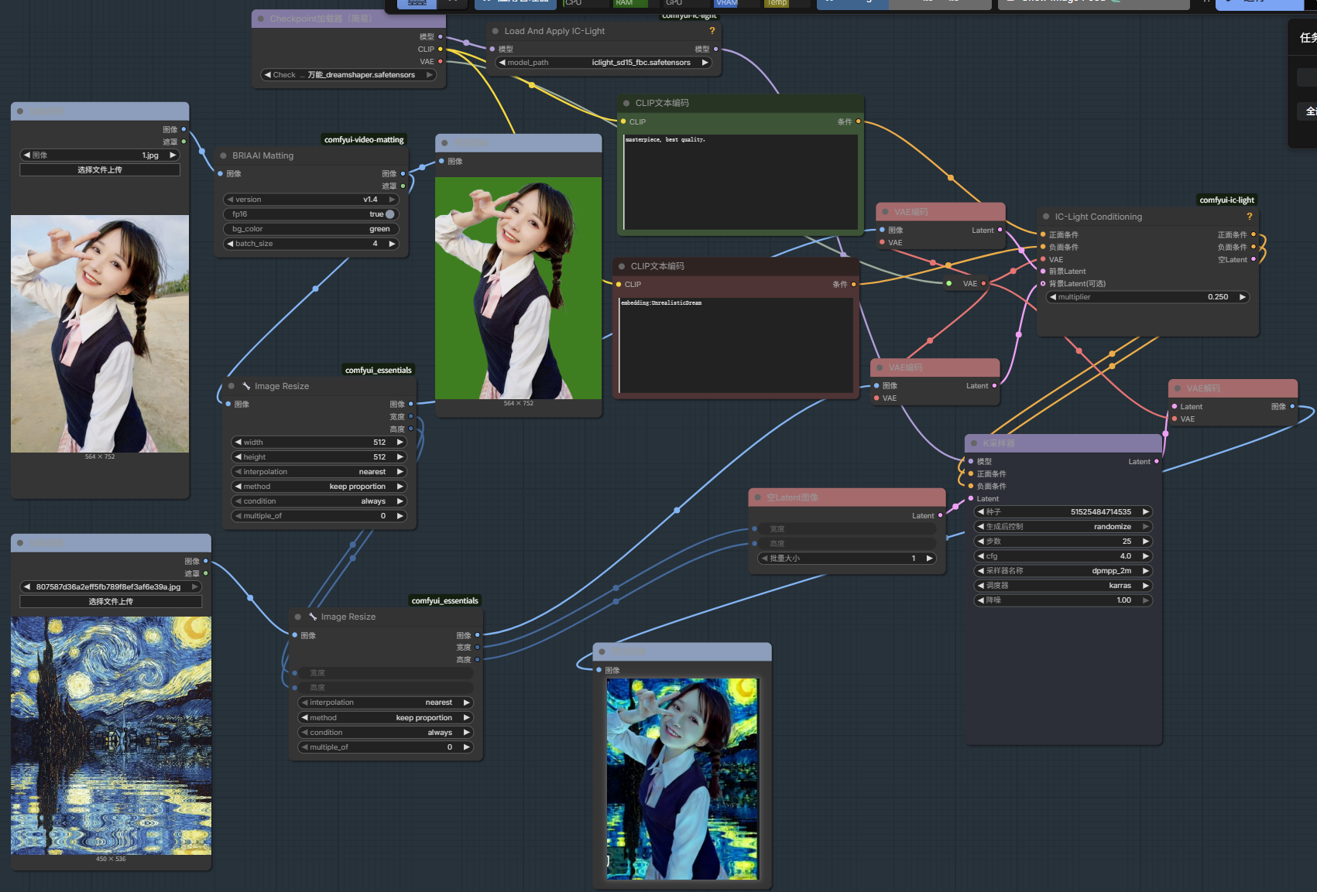This screenshot has height=892, width=1317.
Task: Increase 批量大小 with right arrow
Action: pyautogui.click(x=929, y=559)
